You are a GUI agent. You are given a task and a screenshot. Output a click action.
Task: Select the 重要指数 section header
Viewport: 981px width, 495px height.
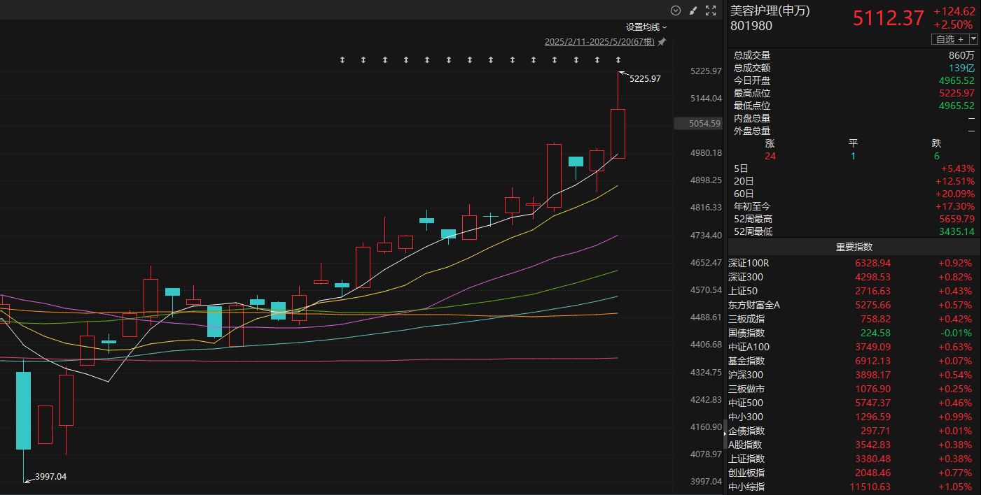[x=854, y=247]
